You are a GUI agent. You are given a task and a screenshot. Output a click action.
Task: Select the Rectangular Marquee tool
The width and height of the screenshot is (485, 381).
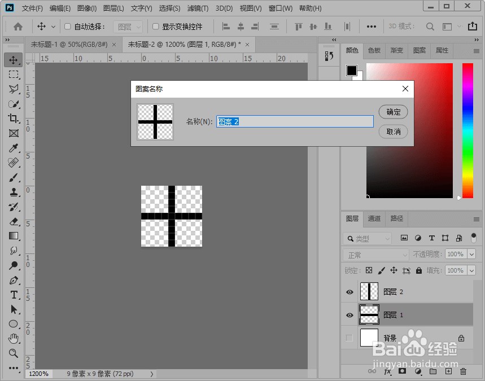coord(14,75)
